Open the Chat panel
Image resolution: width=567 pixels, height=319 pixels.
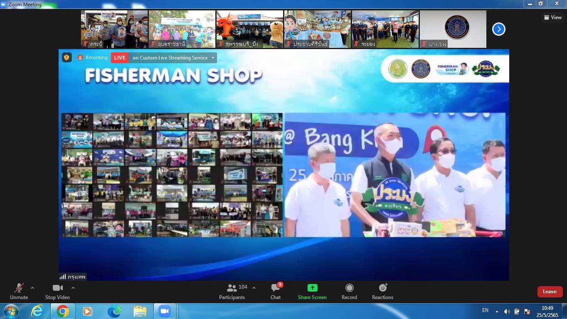[x=276, y=292]
